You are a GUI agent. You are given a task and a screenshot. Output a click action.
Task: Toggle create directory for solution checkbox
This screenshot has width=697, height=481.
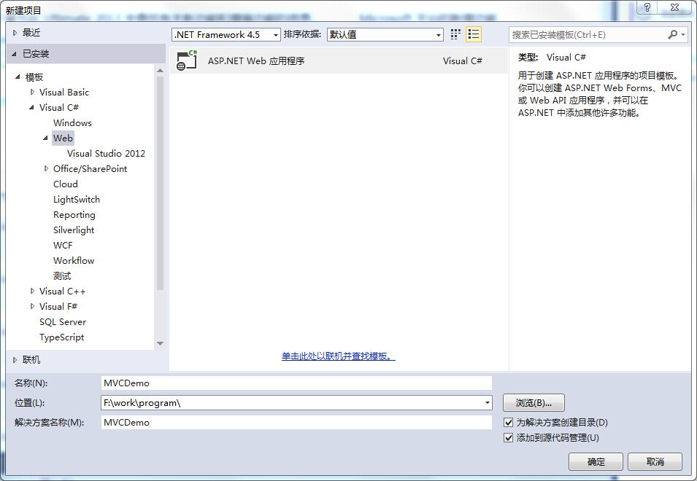pyautogui.click(x=509, y=423)
